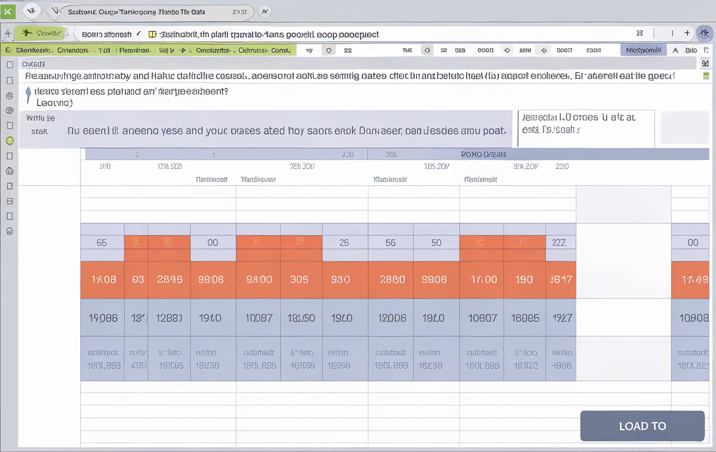Viewport: 716px width, 452px height.
Task: Click the small green sheet icon on right edge
Action: tap(705, 75)
